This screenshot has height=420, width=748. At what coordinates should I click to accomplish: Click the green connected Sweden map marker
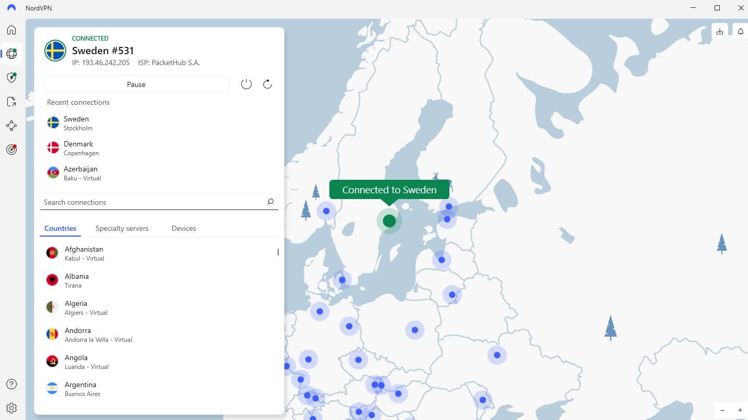pos(389,221)
